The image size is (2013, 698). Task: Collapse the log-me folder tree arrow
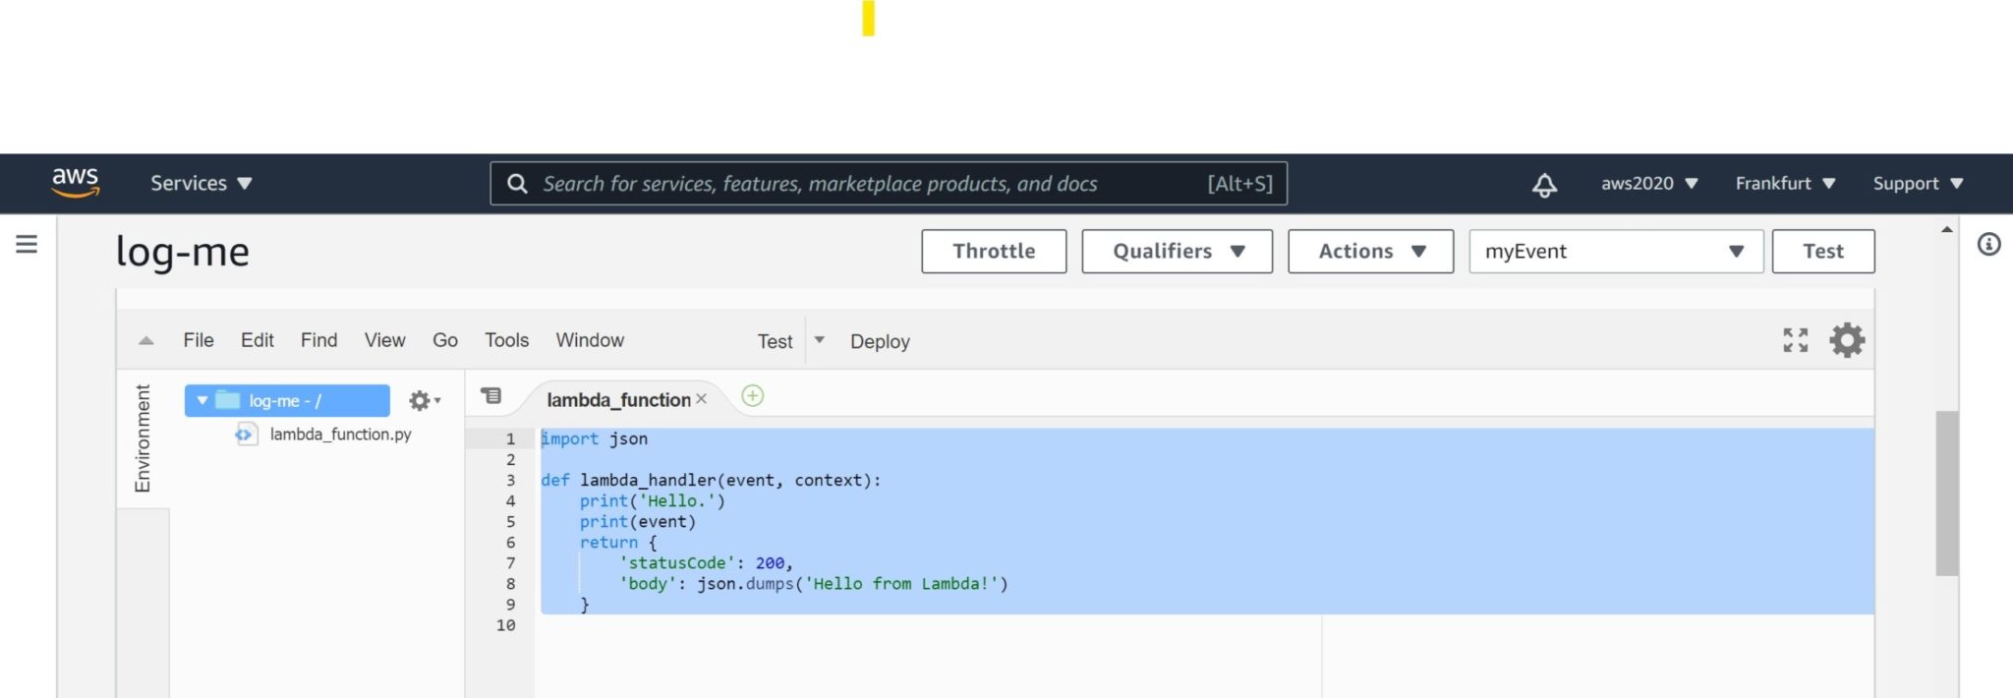(201, 400)
